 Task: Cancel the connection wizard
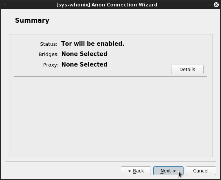tap(201, 171)
